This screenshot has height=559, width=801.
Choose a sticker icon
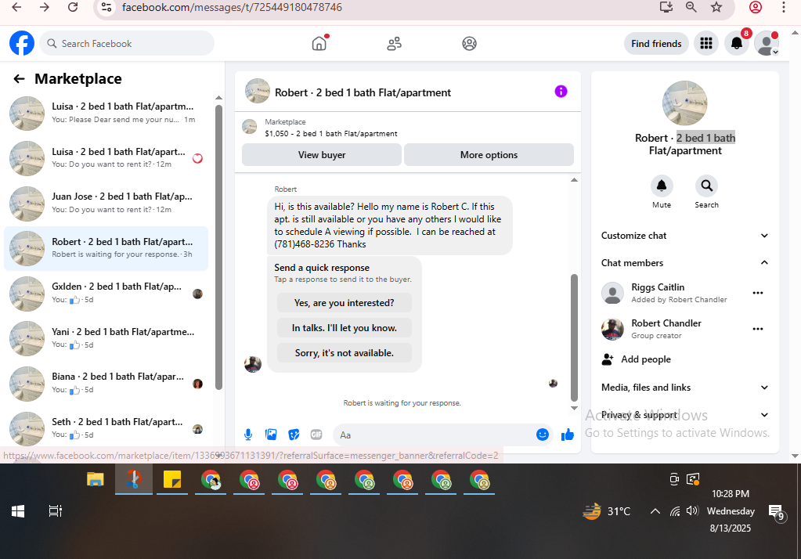[x=294, y=435]
